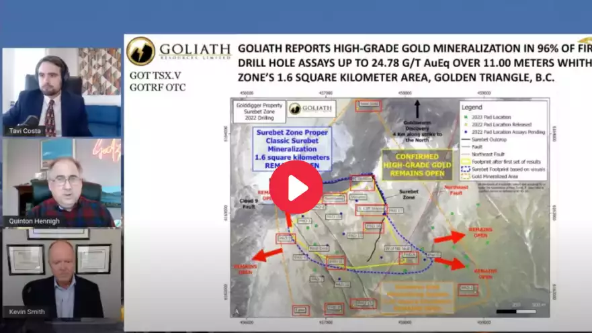This screenshot has width=592, height=333.
Task: Click the 'Cloud 9 Fault' map label
Action: pos(249,203)
